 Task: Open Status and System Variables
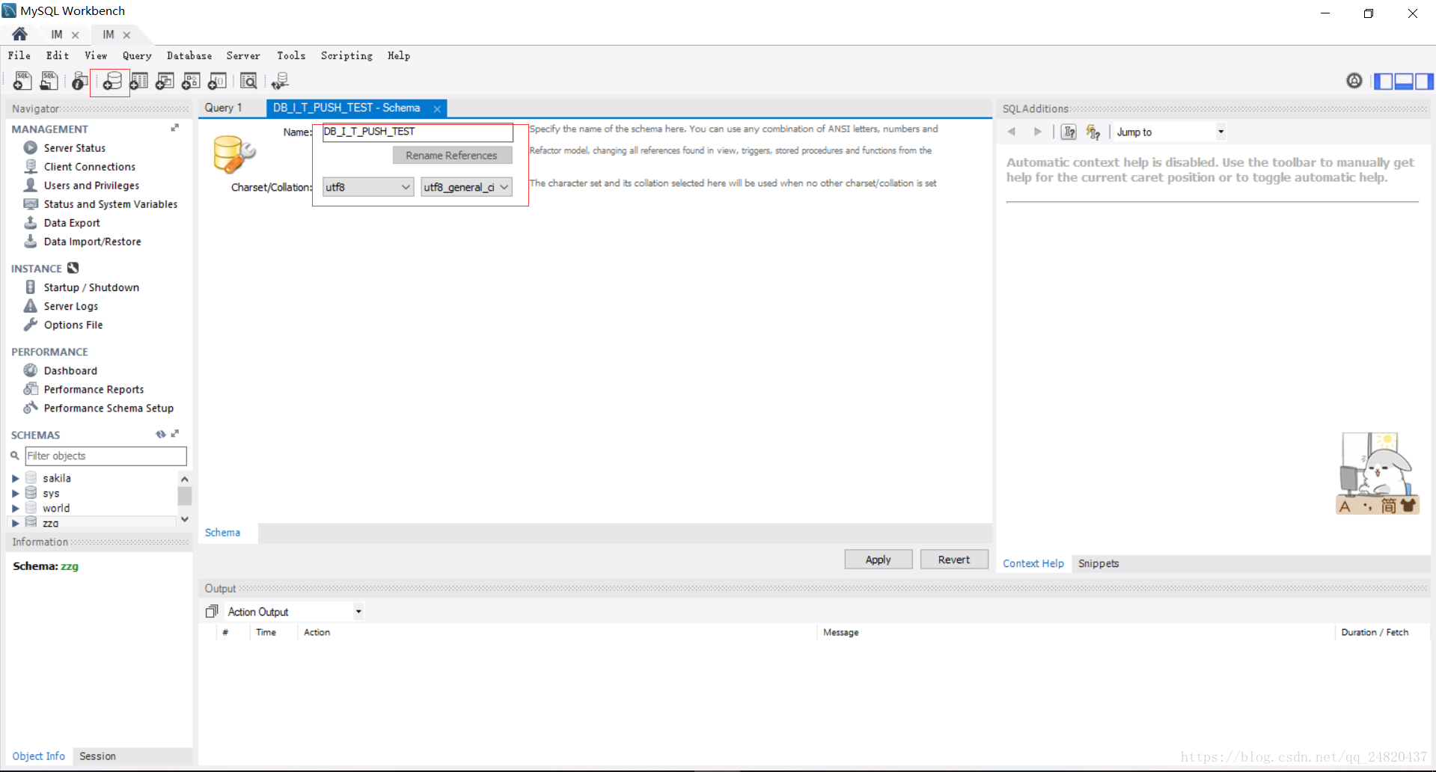110,204
